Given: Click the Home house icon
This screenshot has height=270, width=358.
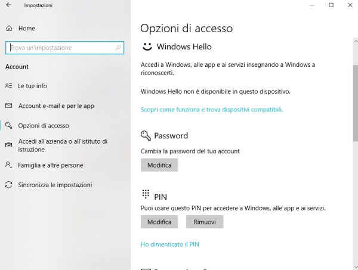Looking at the screenshot, I should pos(8,28).
